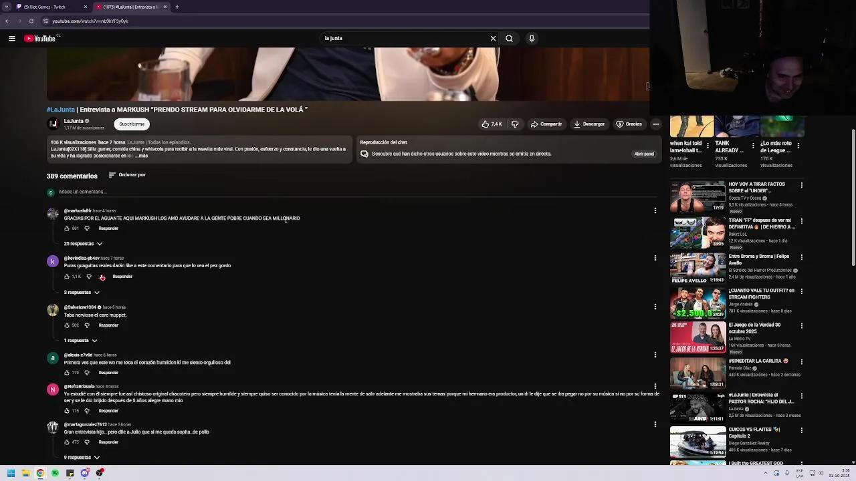Dislike kevindiaz's pez gordo comment

89,277
